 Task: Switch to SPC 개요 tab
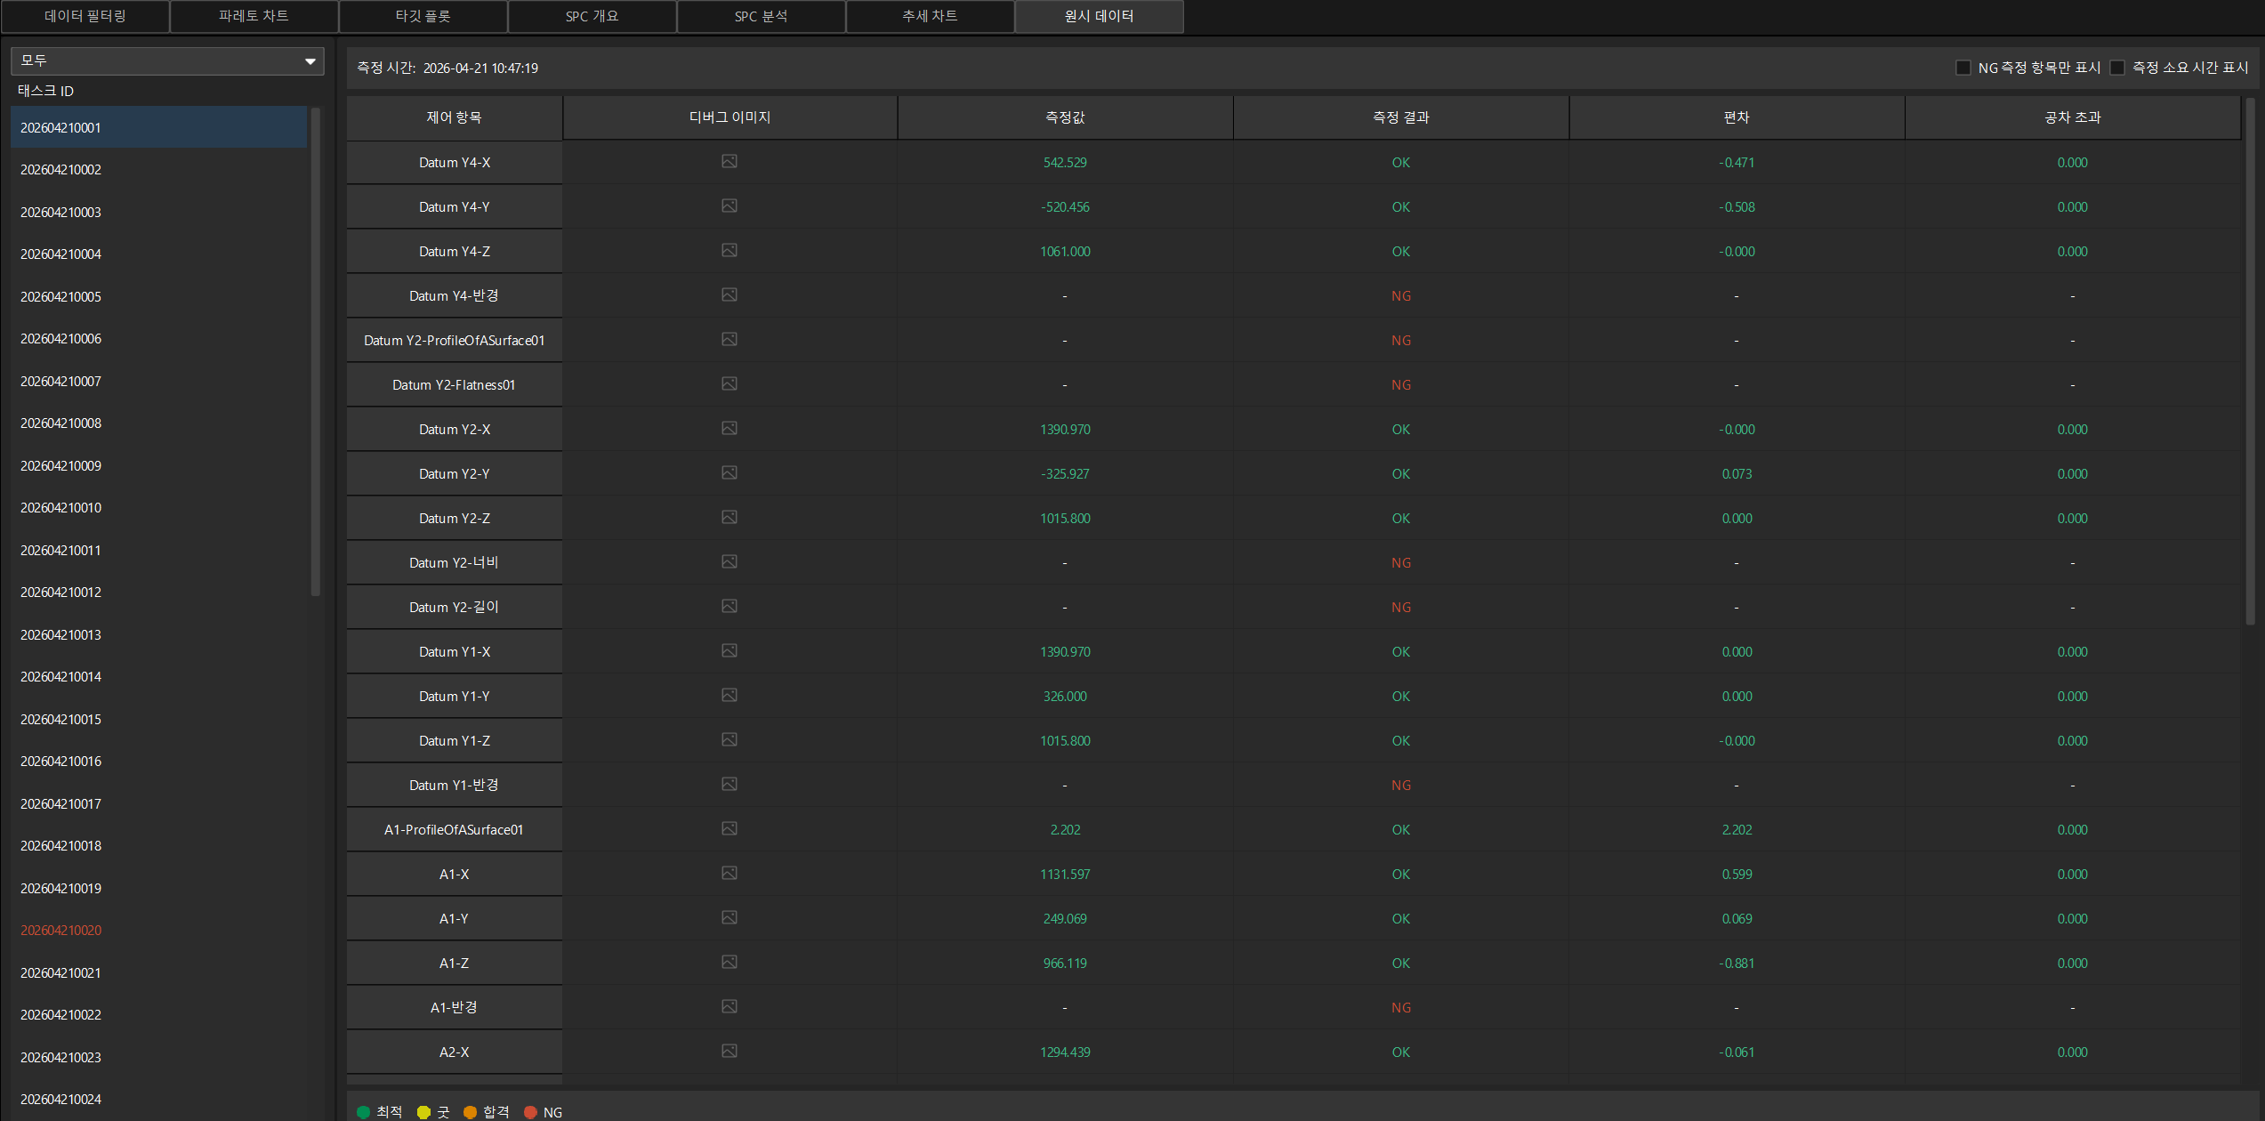point(592,16)
